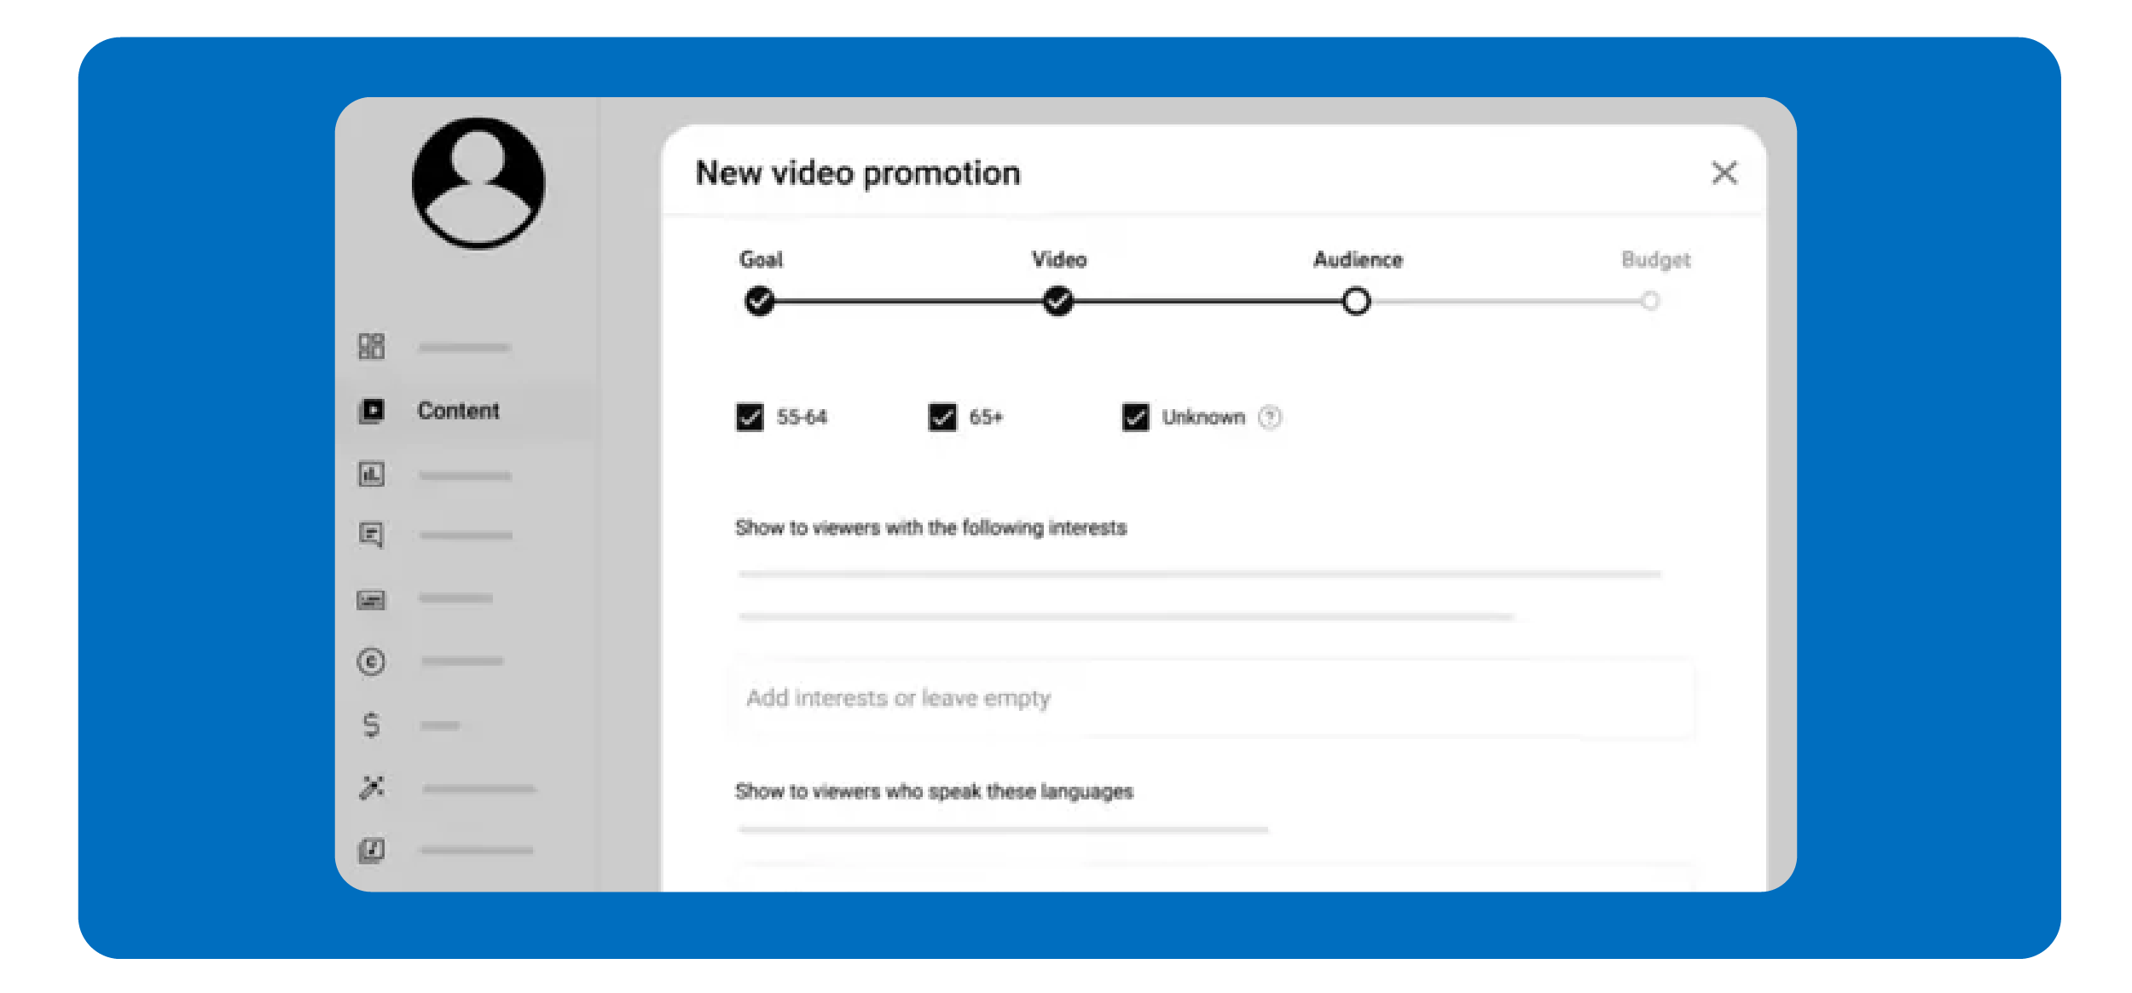
Task: Open the Analytics bar chart icon
Action: coord(371,474)
